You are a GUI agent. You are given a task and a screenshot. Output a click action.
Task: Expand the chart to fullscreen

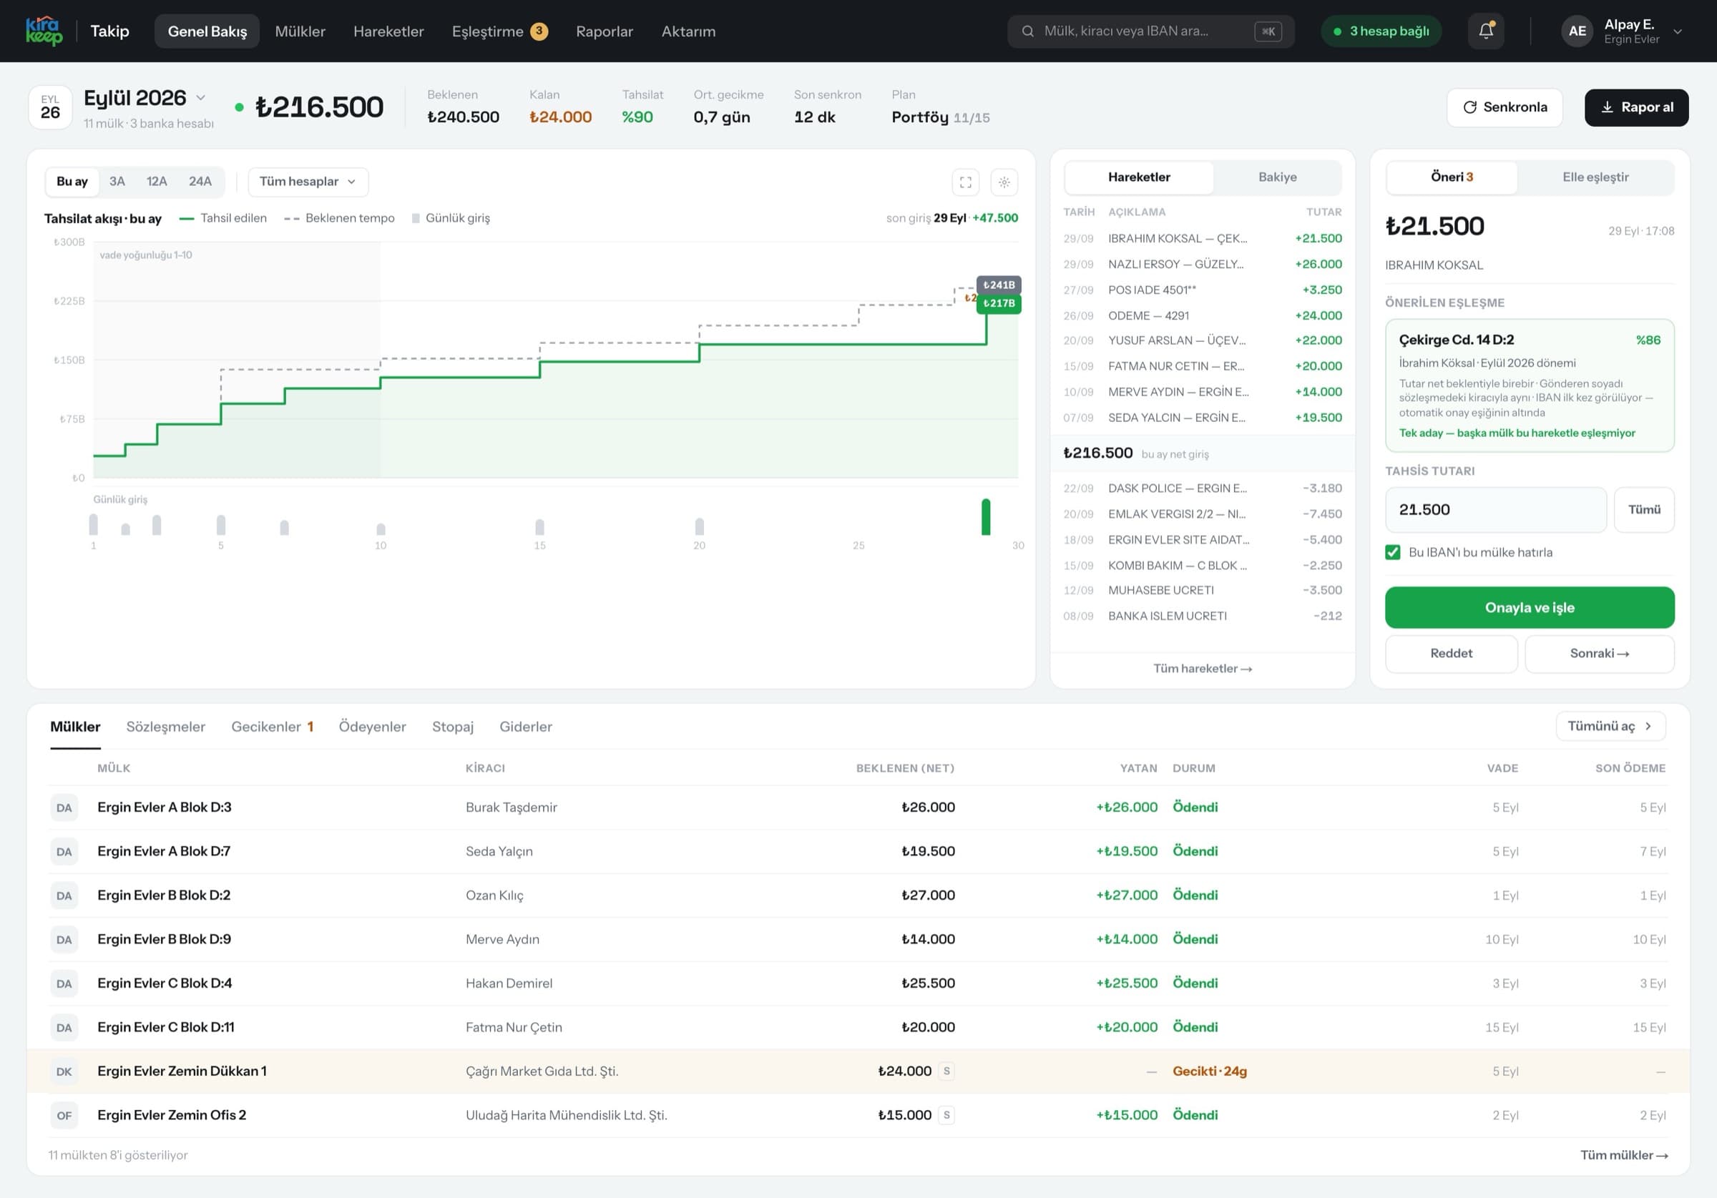965,182
